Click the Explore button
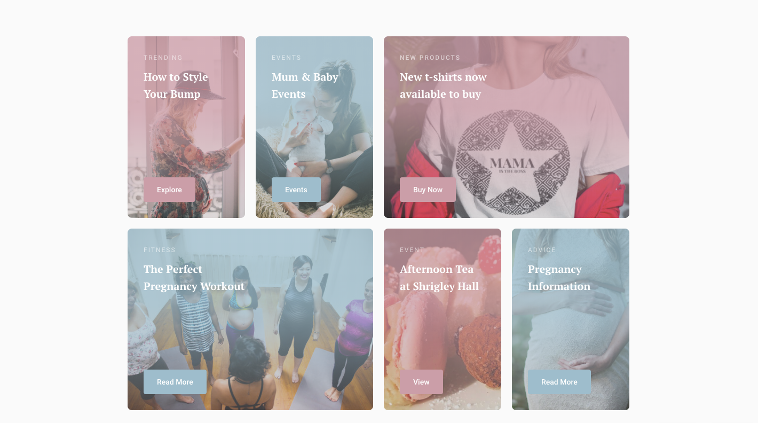 pyautogui.click(x=169, y=190)
